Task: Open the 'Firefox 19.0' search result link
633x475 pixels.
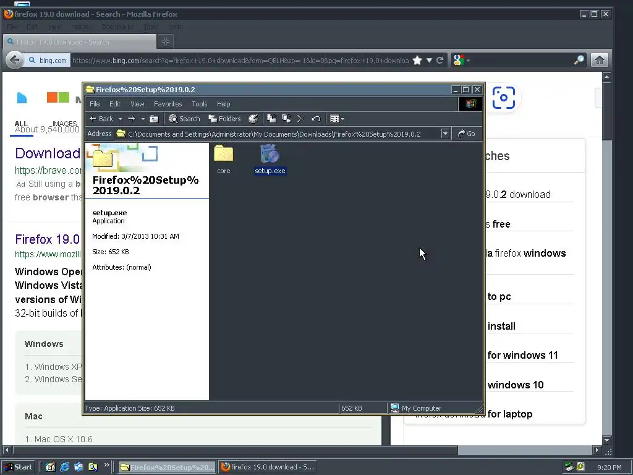Action: coord(47,239)
